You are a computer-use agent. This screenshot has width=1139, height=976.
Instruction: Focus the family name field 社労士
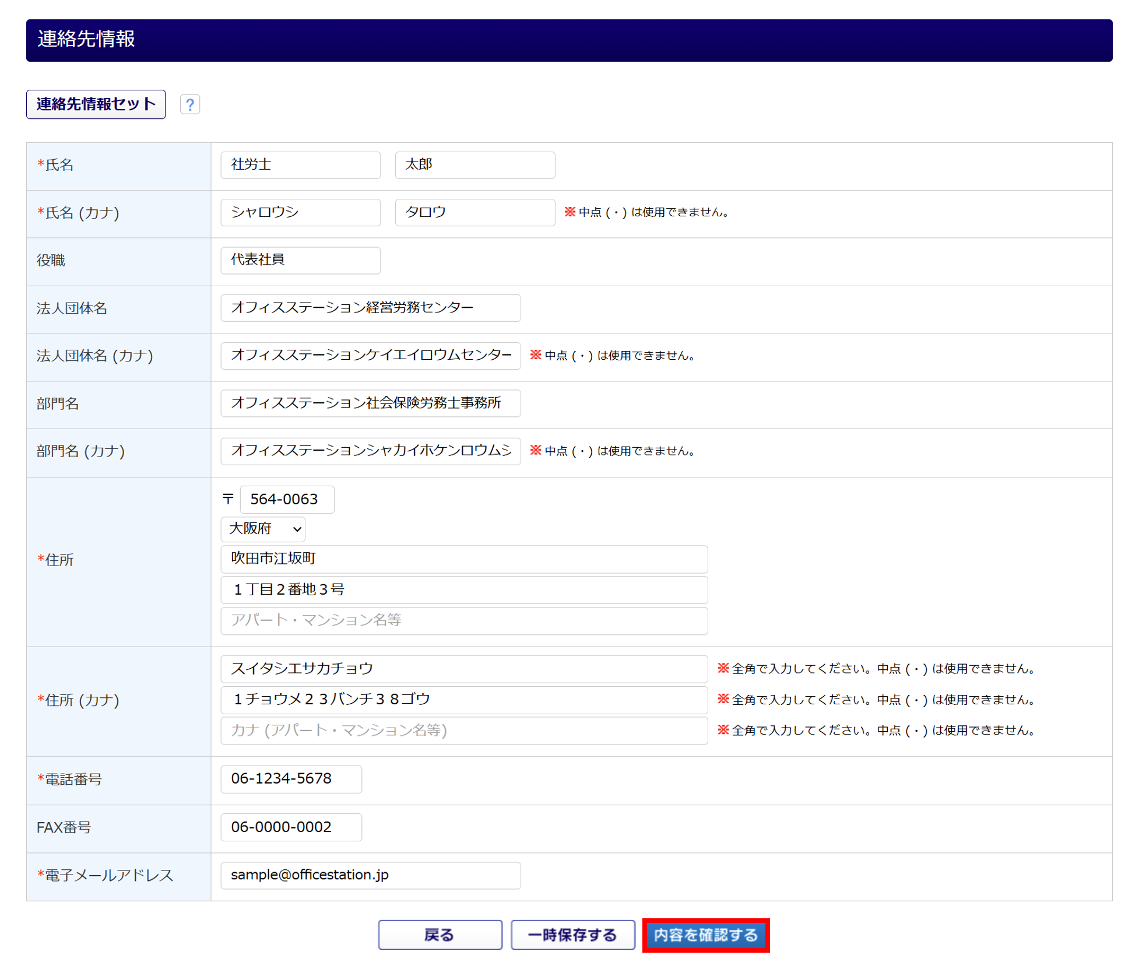(x=300, y=165)
